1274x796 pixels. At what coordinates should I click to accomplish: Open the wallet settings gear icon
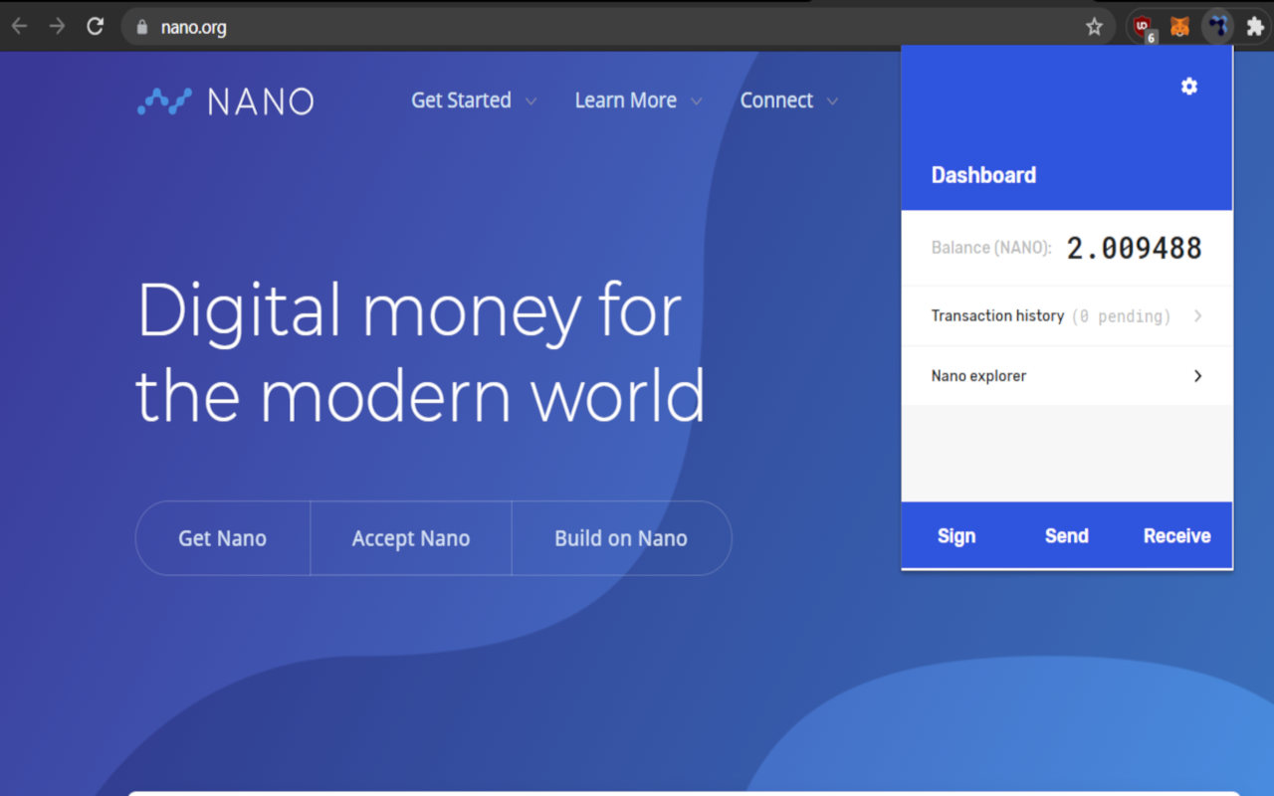point(1188,87)
